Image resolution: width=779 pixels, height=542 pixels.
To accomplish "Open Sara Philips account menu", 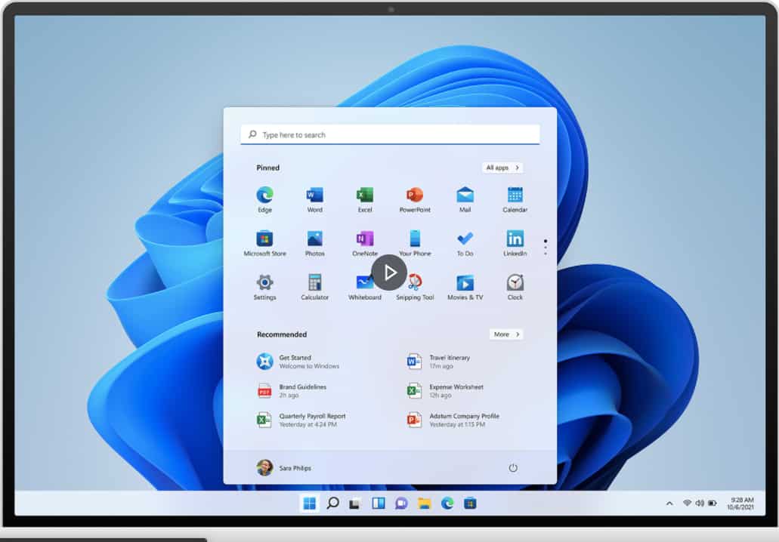I will (x=284, y=468).
